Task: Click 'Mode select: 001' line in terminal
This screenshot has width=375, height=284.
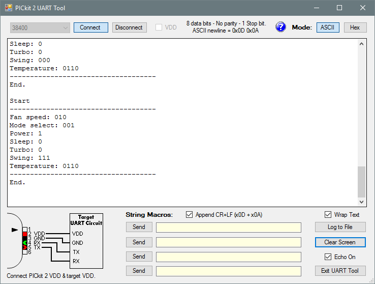Action: [x=42, y=125]
